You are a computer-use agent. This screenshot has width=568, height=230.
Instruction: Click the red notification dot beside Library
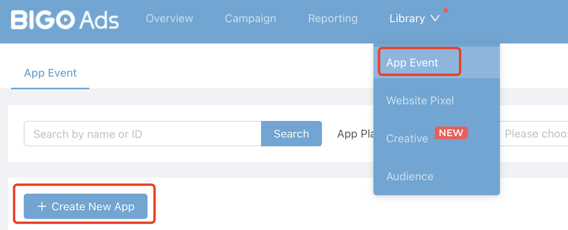tap(446, 10)
